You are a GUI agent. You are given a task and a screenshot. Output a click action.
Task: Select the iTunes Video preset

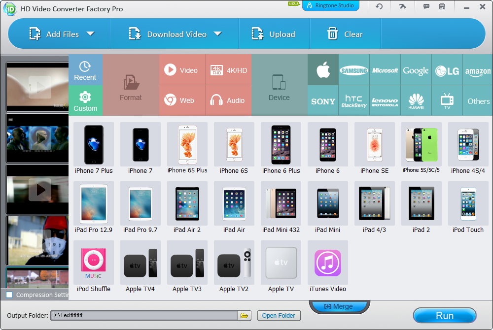328,266
